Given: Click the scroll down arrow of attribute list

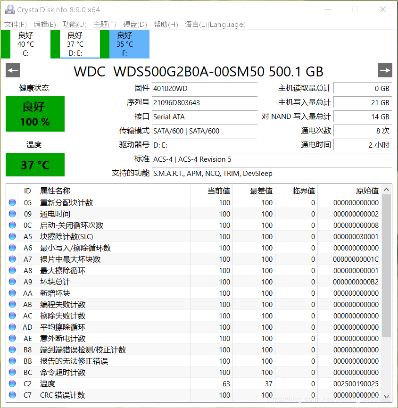Looking at the screenshot, I should [387, 396].
